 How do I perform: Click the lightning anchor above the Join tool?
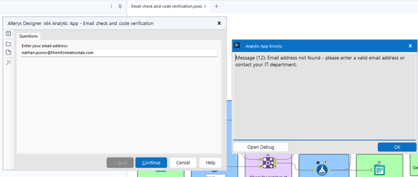point(268,155)
